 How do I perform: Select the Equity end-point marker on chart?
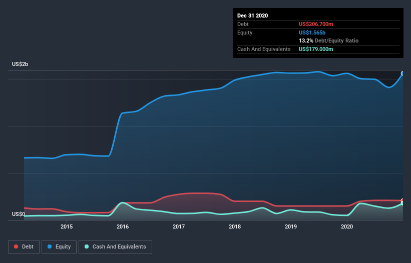click(x=402, y=73)
